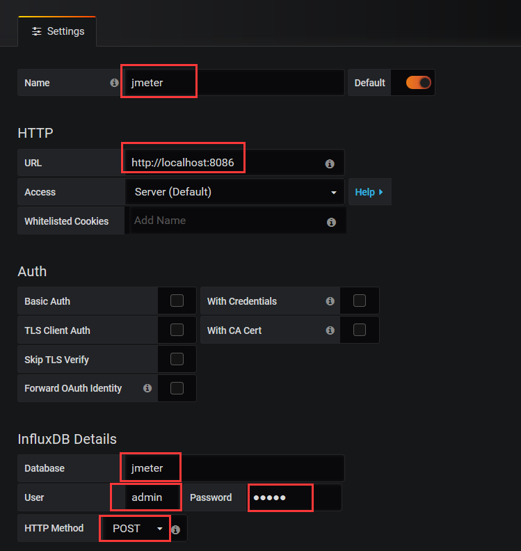Enable the TLS Client Auth checkbox
The width and height of the screenshot is (521, 551).
click(x=177, y=330)
